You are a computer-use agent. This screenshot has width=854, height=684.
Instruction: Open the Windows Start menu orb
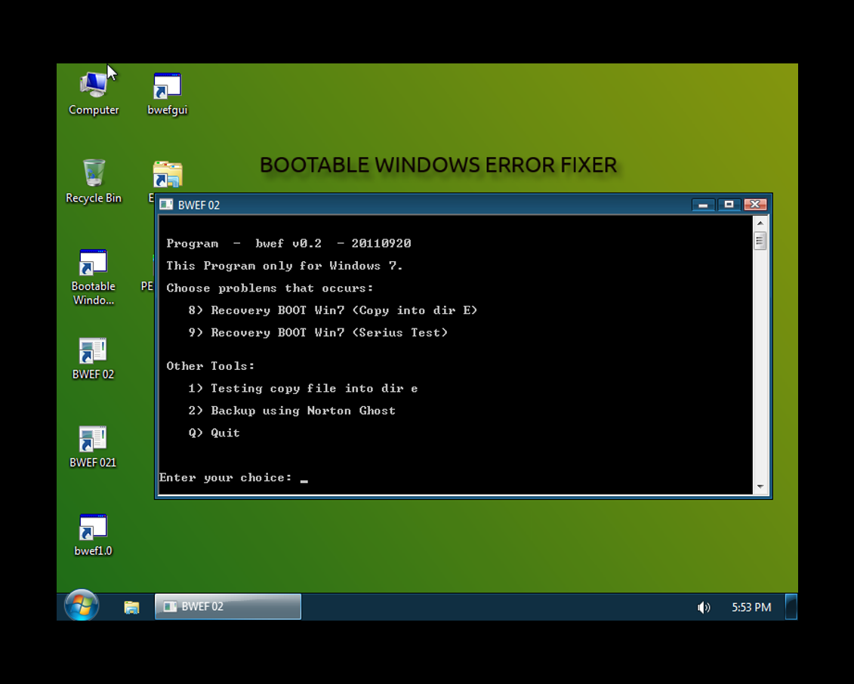82,606
